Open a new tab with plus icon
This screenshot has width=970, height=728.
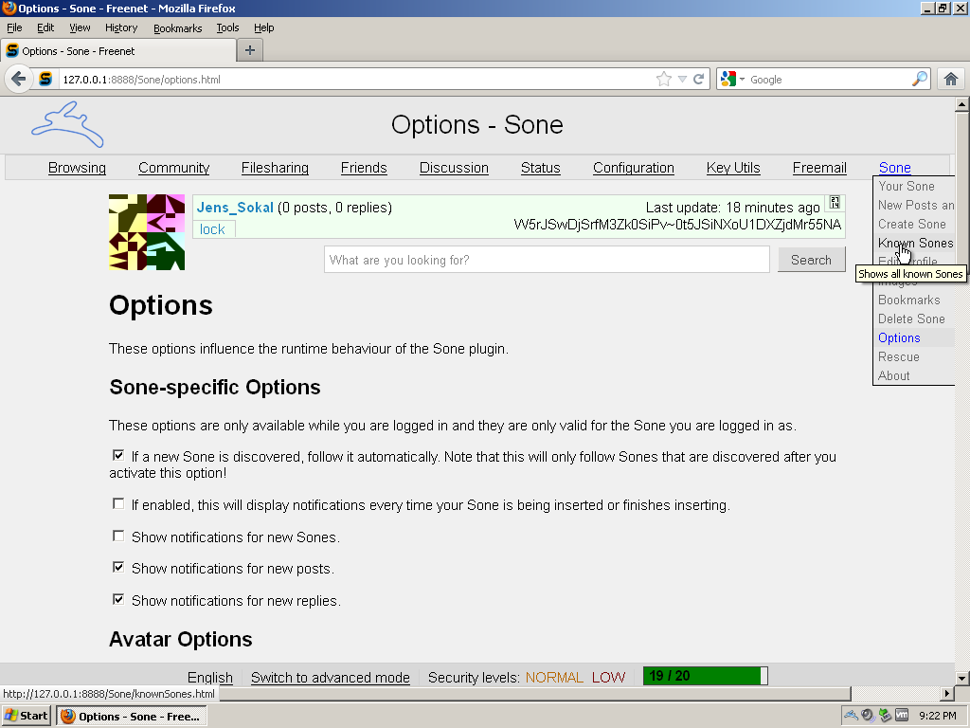point(250,51)
